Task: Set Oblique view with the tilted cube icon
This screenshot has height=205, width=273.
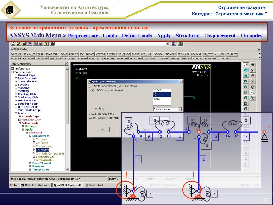Action: [246, 76]
